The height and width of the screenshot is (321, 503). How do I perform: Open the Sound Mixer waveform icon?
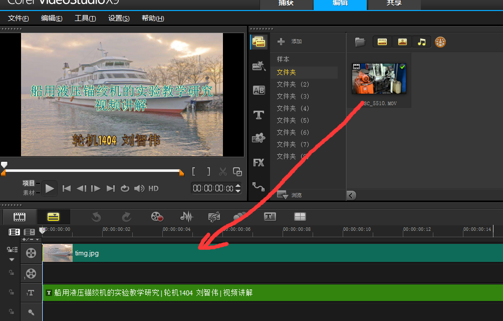pyautogui.click(x=186, y=217)
